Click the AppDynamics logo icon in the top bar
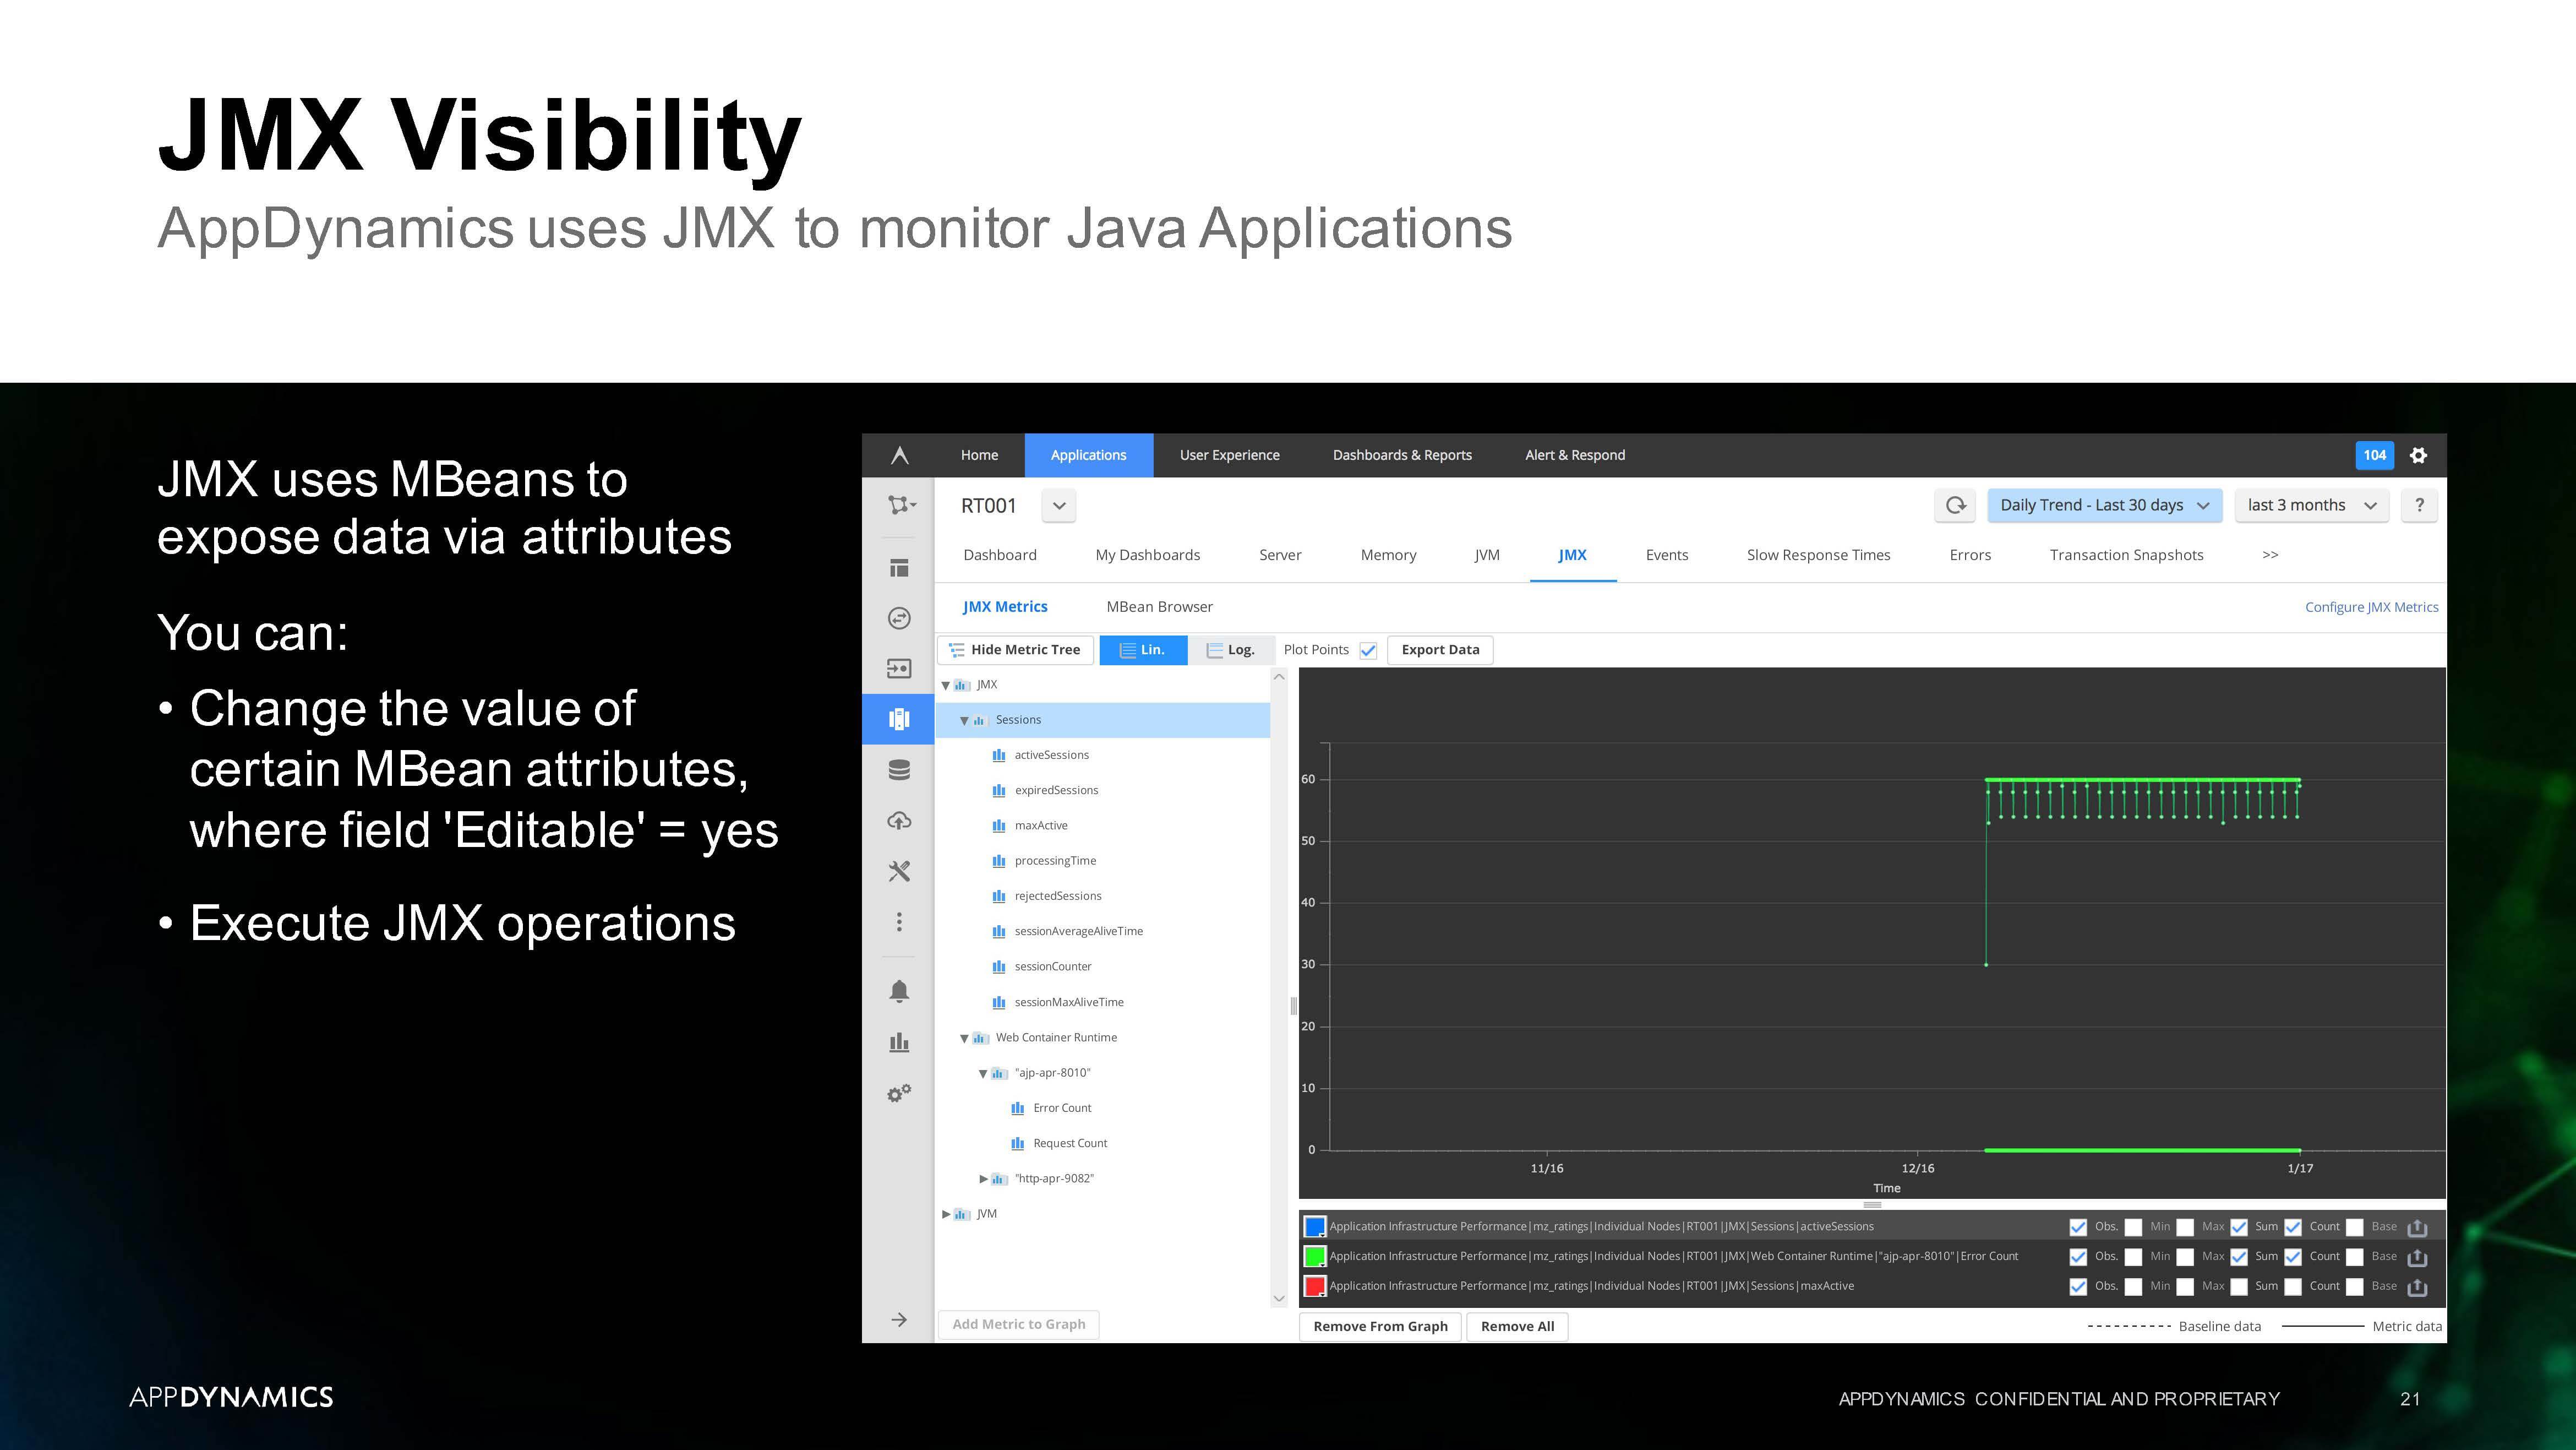Viewport: 2576px width, 1450px height. [899, 455]
